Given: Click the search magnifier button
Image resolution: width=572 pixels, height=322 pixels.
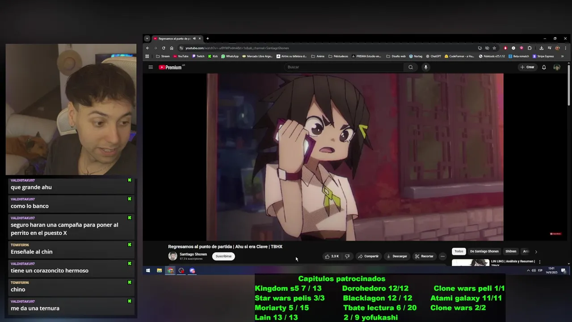Looking at the screenshot, I should pyautogui.click(x=411, y=67).
